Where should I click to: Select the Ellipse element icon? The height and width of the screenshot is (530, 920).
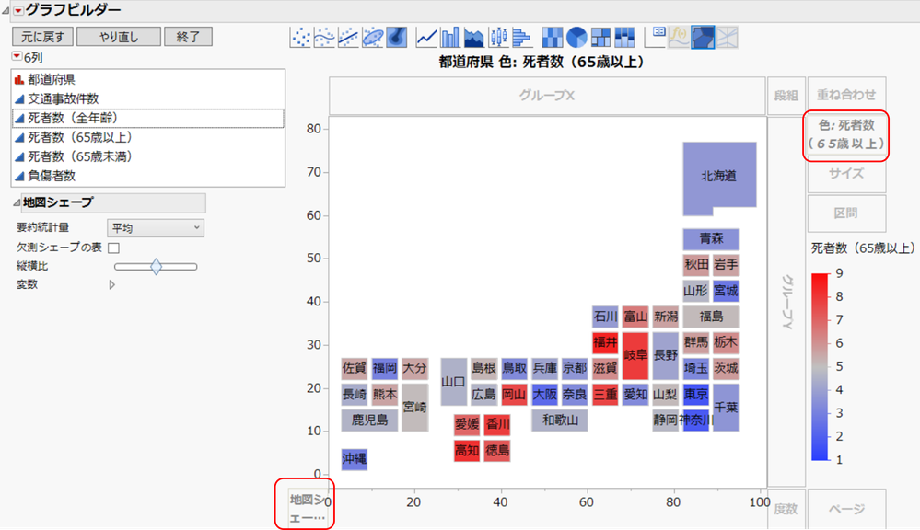pyautogui.click(x=373, y=38)
